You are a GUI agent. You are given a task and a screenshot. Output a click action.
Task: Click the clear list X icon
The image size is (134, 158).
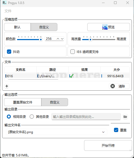pos(113,86)
